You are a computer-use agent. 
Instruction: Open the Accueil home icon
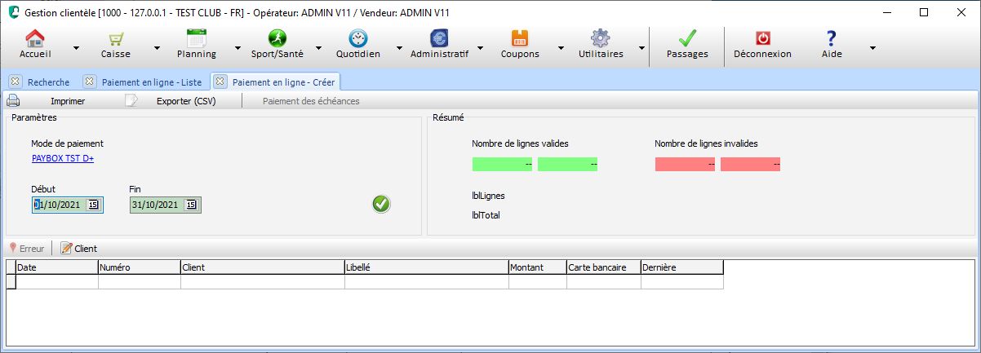click(33, 39)
